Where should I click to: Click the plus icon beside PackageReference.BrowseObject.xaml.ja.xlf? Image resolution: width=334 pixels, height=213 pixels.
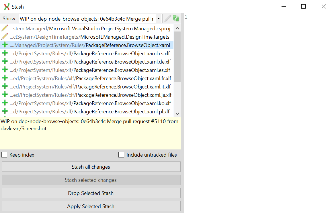coord(5,94)
